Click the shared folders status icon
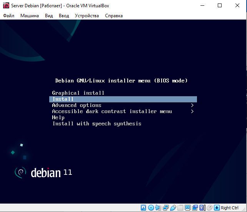The image size is (247, 212). tap(180, 208)
